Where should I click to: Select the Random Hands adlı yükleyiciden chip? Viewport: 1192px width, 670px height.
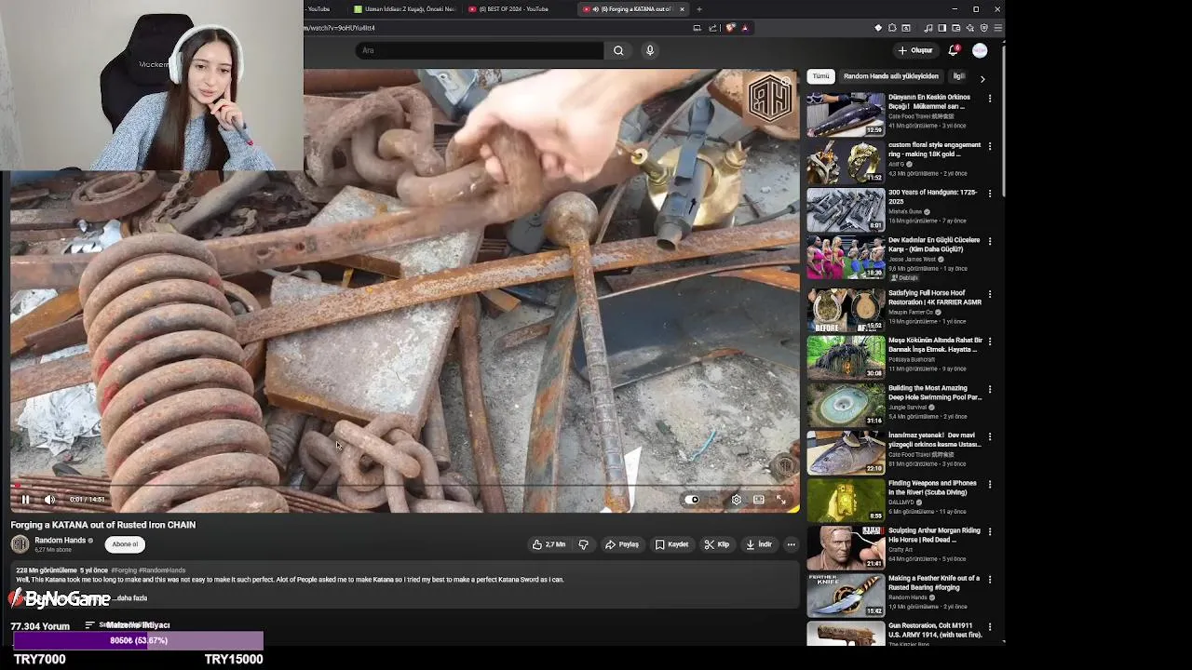890,76
